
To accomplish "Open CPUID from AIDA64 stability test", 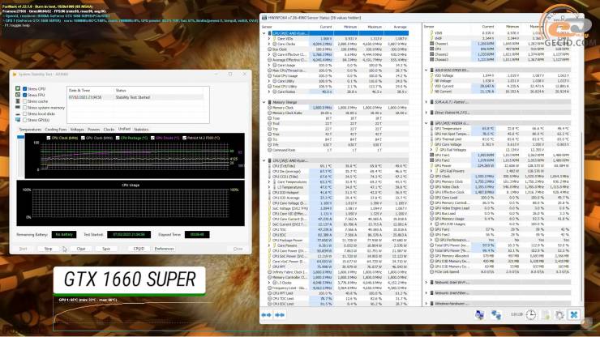I will click(x=139, y=249).
